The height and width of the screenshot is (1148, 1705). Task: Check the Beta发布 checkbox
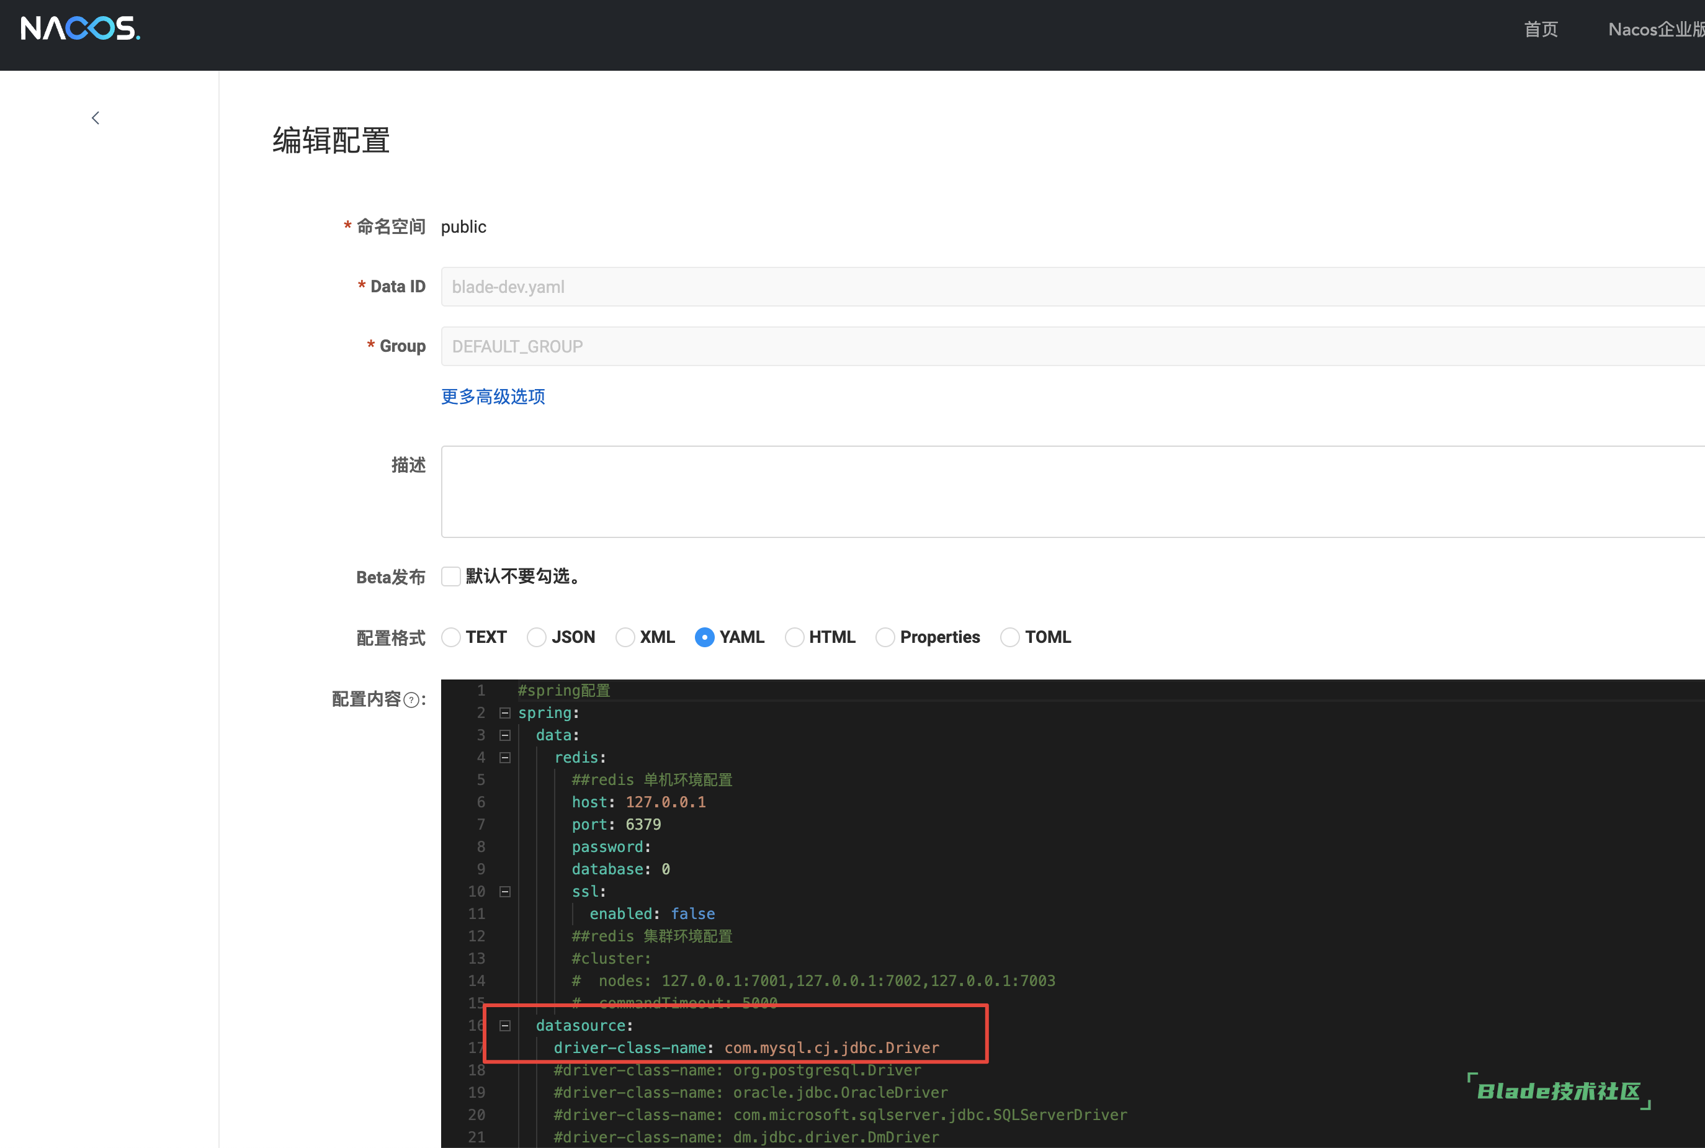click(x=451, y=576)
